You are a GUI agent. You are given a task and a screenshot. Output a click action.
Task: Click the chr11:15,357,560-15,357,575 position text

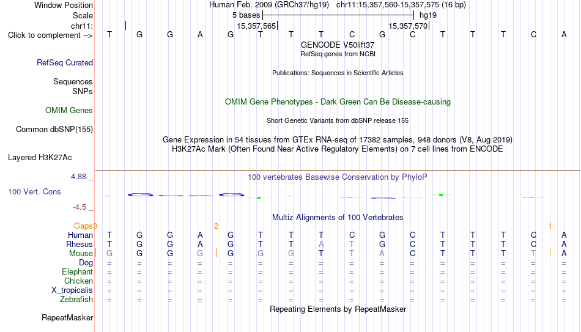pyautogui.click(x=401, y=5)
